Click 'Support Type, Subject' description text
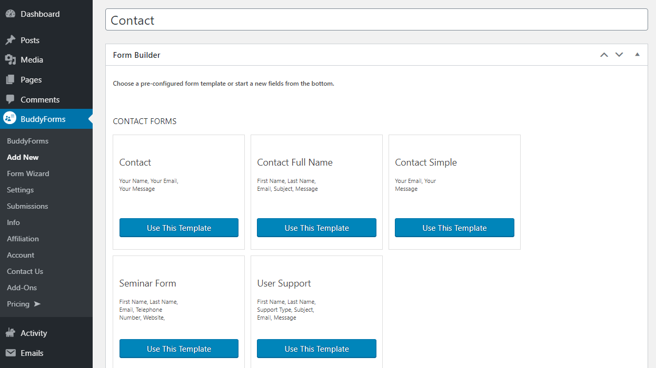The height and width of the screenshot is (368, 656). click(285, 310)
